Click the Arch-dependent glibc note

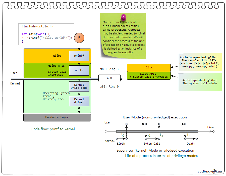click(x=200, y=82)
